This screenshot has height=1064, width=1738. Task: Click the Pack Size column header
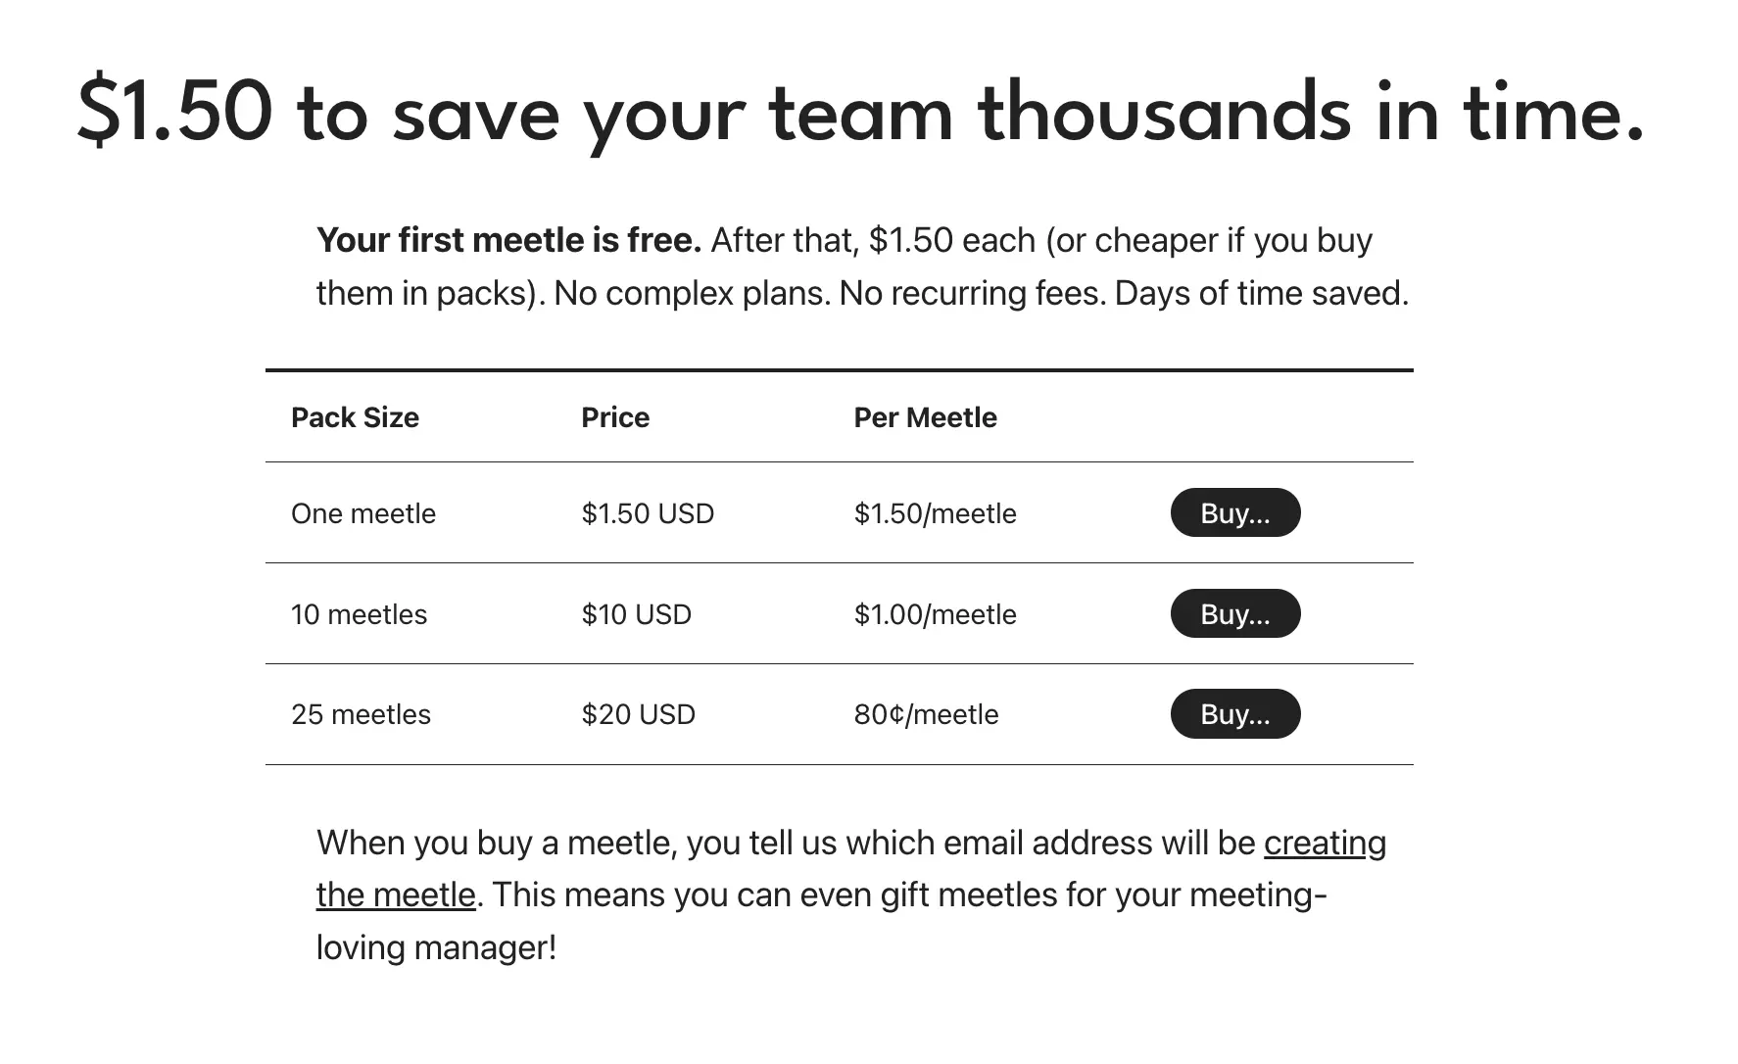pyautogui.click(x=355, y=417)
